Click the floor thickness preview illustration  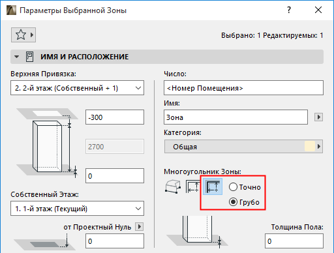197,233
